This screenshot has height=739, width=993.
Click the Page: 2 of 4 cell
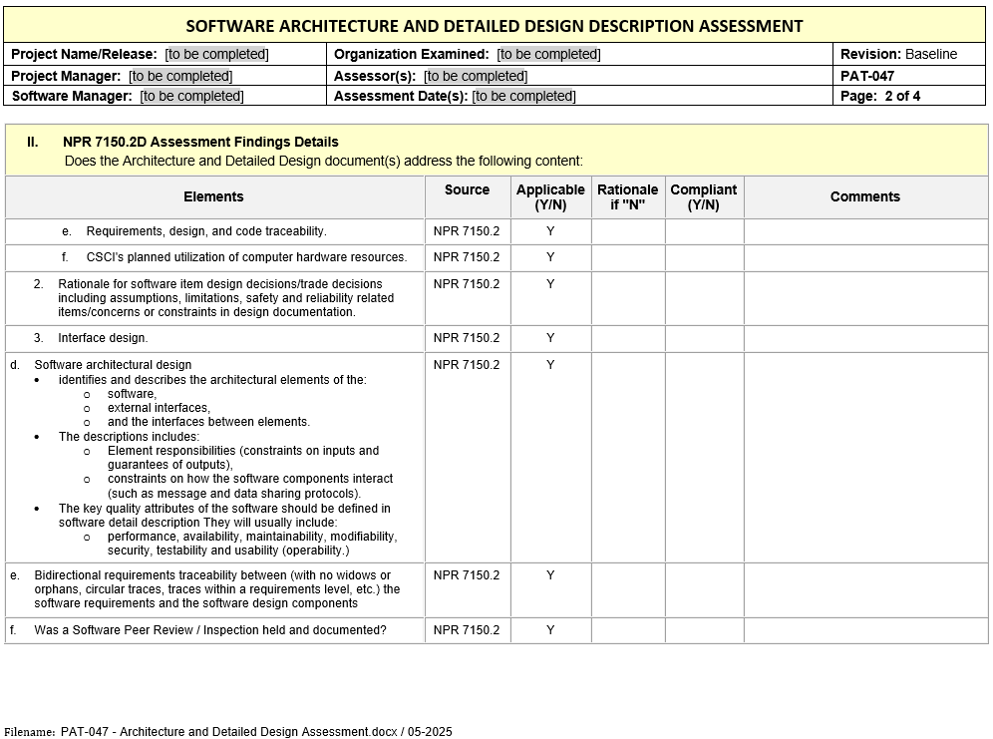click(880, 96)
